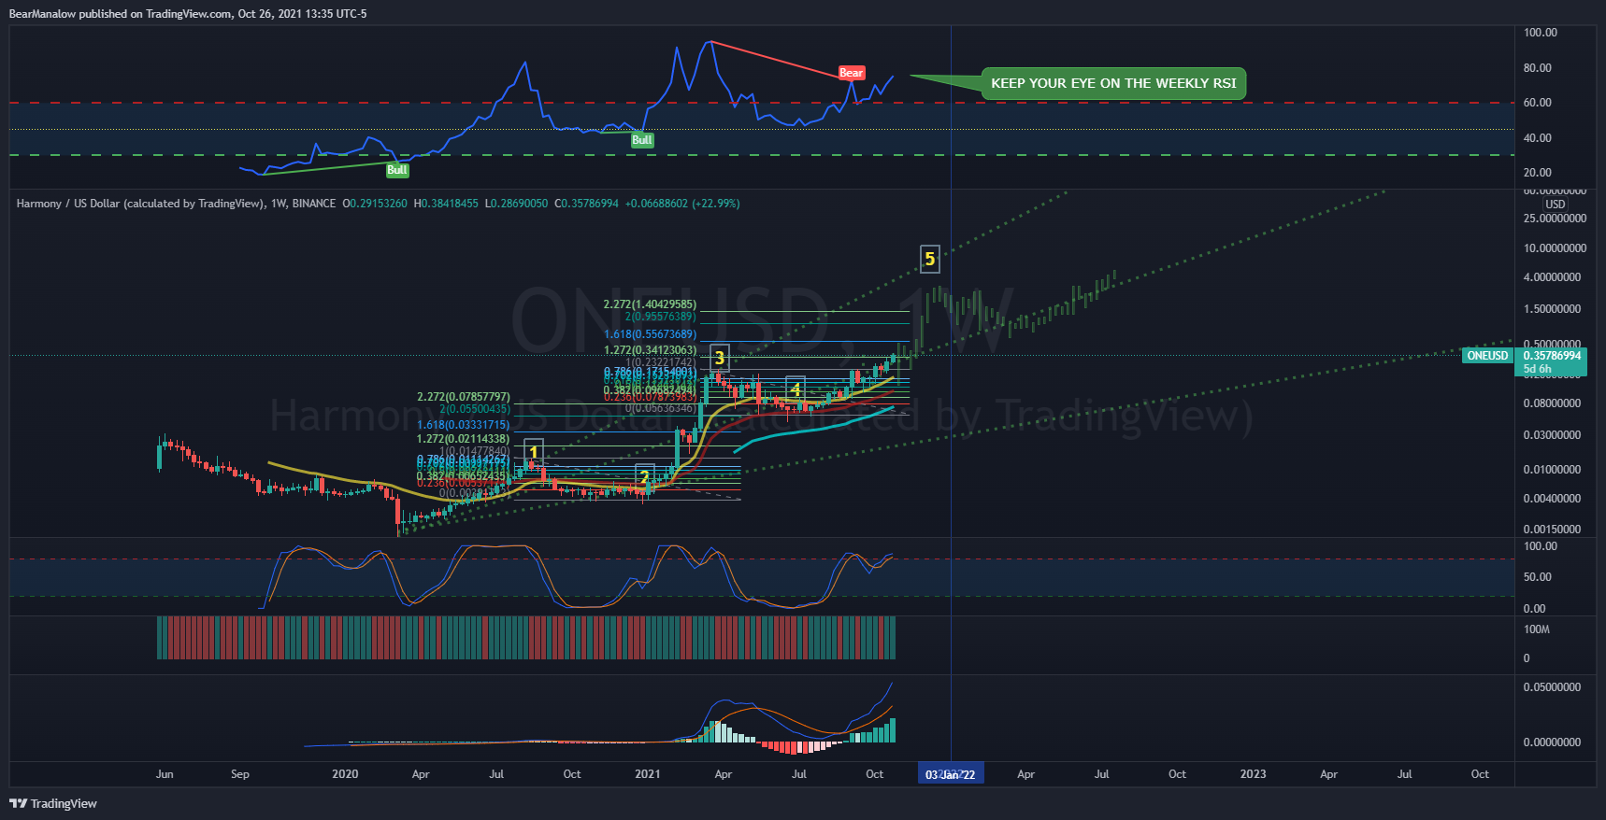Click 4.00000000 on the price scale
This screenshot has width=1606, height=820.
(1552, 277)
